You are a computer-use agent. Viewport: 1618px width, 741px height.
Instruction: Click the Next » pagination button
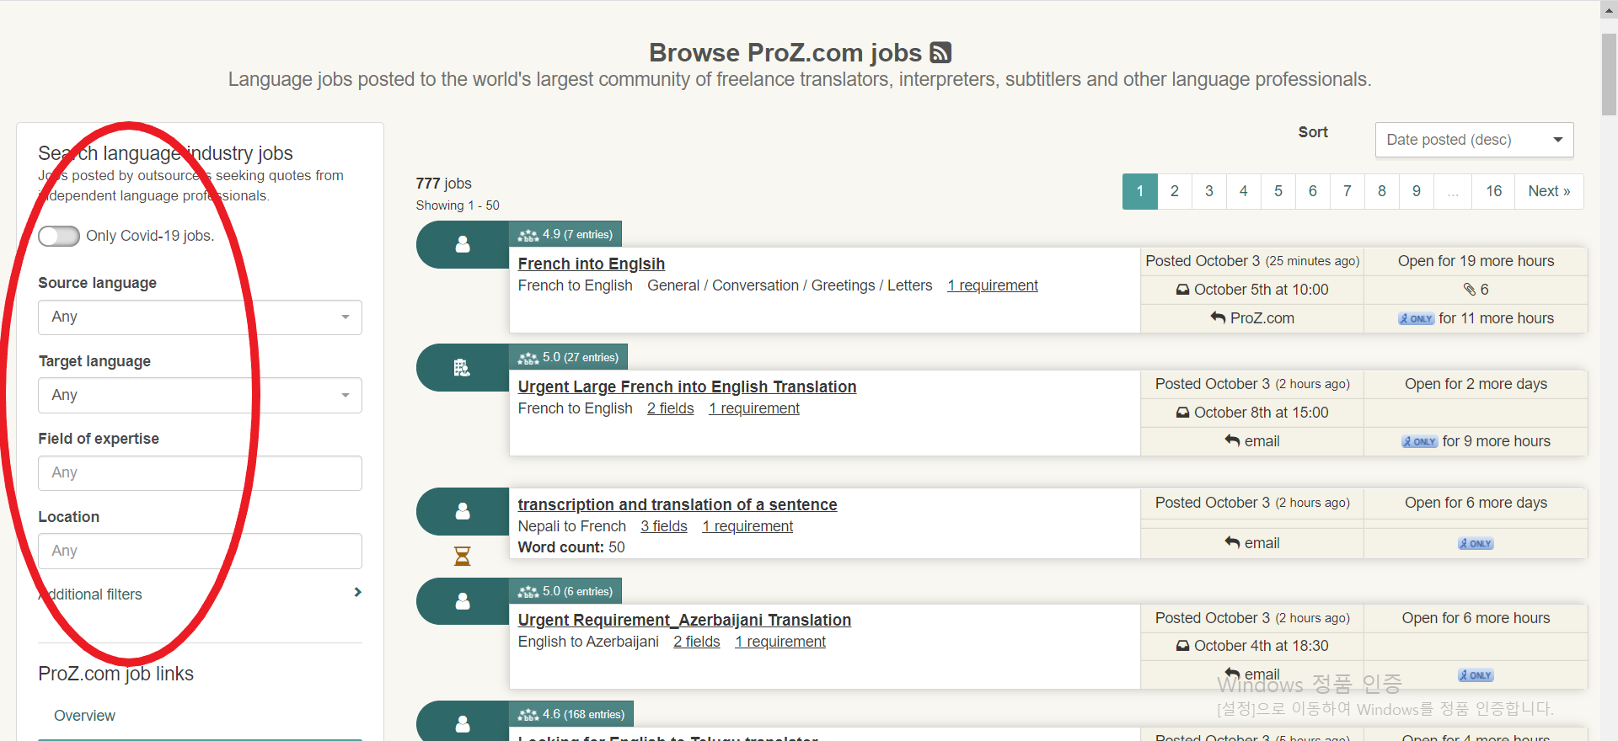(x=1550, y=192)
